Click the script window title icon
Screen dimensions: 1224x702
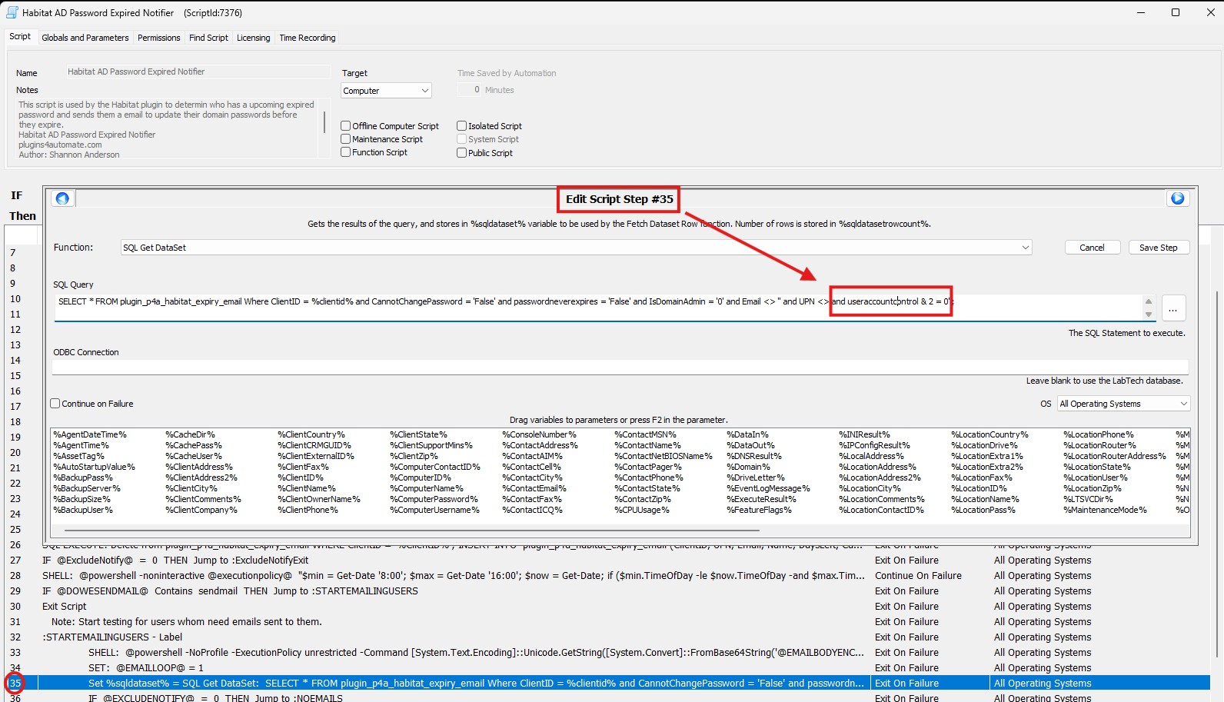[12, 12]
